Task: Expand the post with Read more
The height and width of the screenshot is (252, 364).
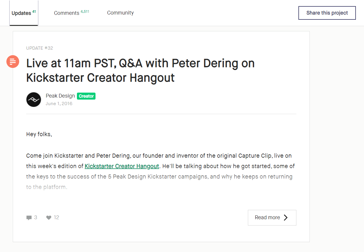Action: click(272, 218)
